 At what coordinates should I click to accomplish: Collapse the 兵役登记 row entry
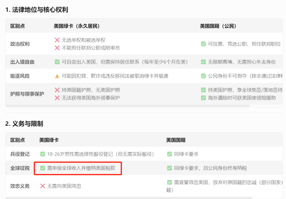click(x=19, y=154)
